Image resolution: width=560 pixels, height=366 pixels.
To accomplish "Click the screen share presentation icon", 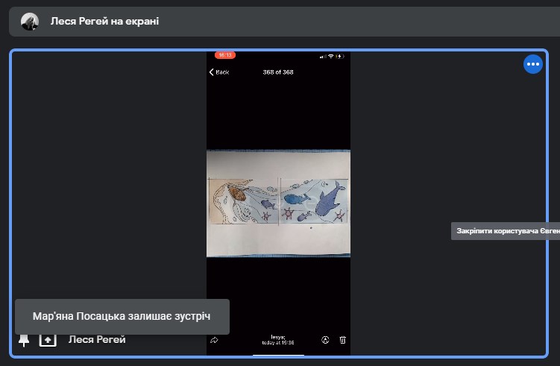I will pos(48,340).
